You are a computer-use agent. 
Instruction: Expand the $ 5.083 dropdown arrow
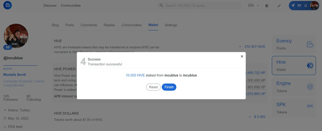tap(250, 117)
